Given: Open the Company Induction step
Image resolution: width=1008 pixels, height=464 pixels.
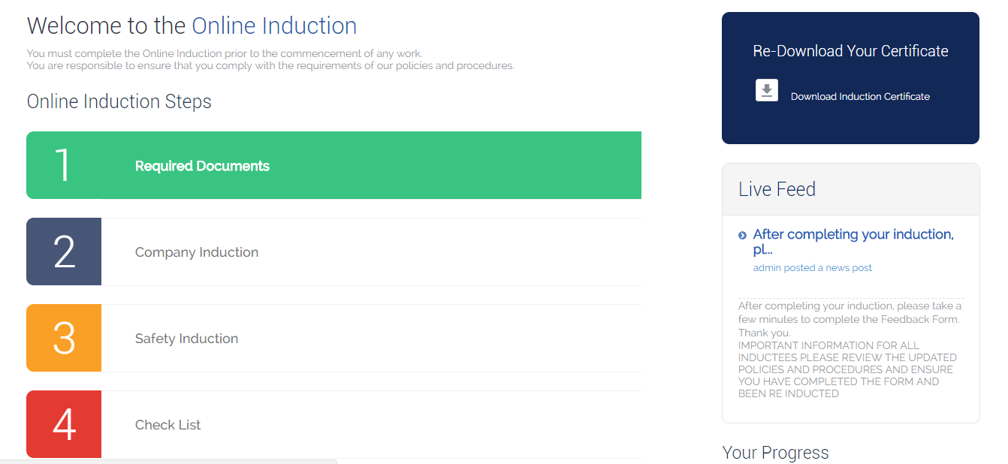Looking at the screenshot, I should 197,252.
